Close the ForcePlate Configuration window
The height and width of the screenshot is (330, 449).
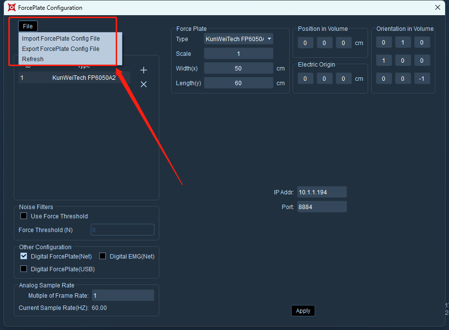tap(438, 7)
